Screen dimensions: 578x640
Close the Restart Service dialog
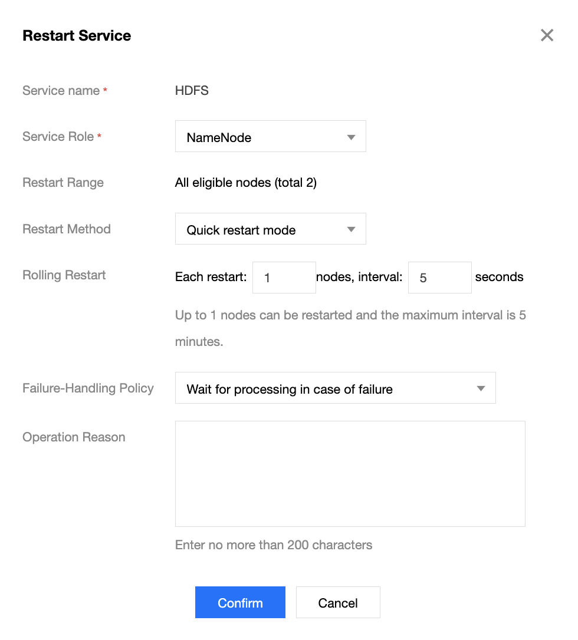(547, 35)
